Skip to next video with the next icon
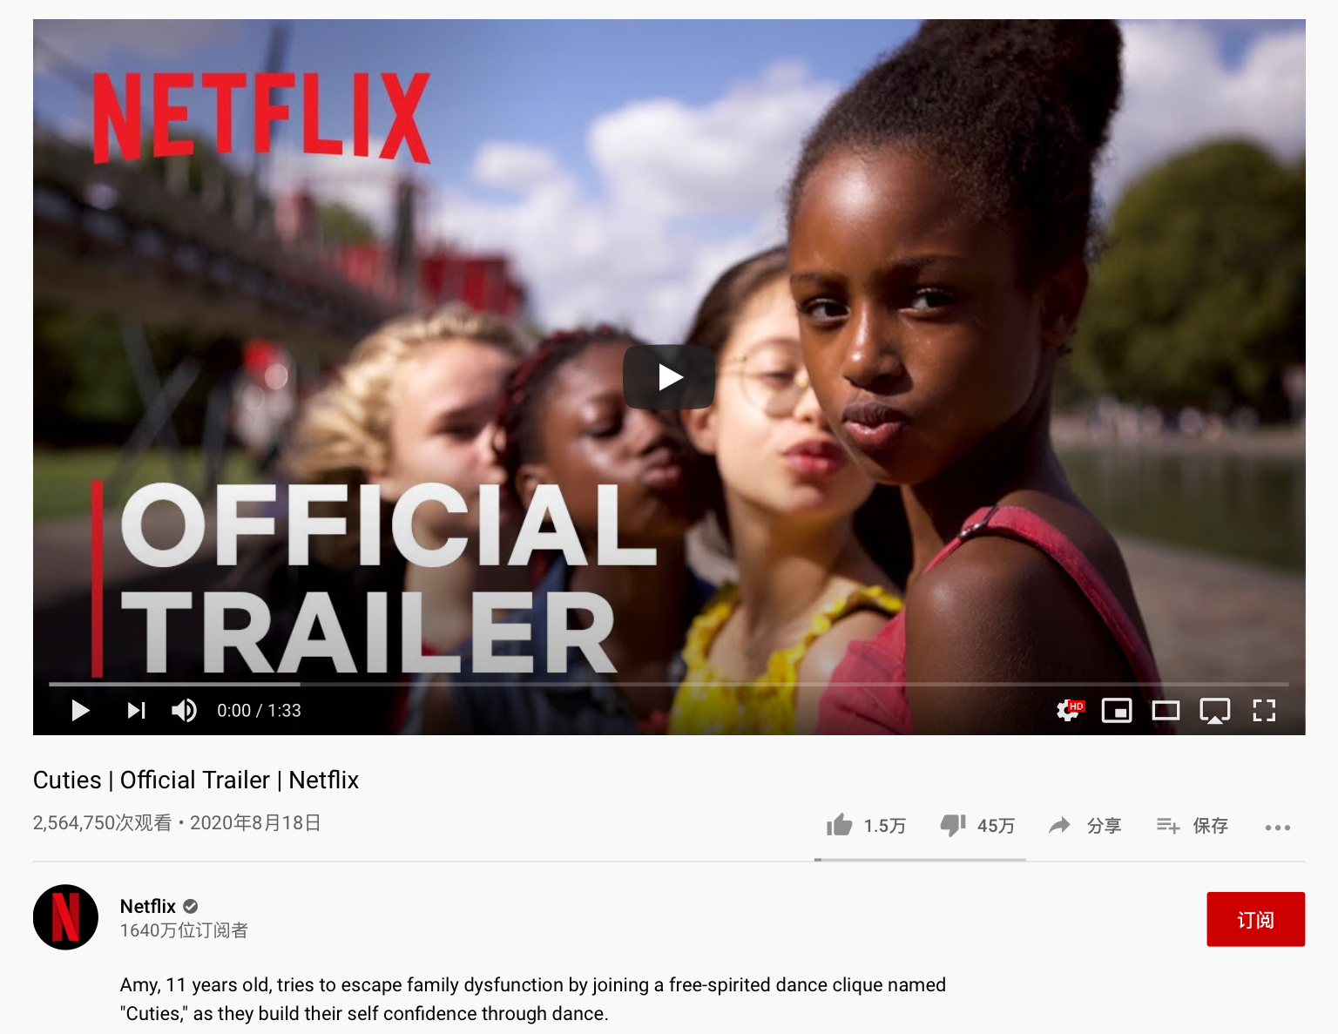 136,711
